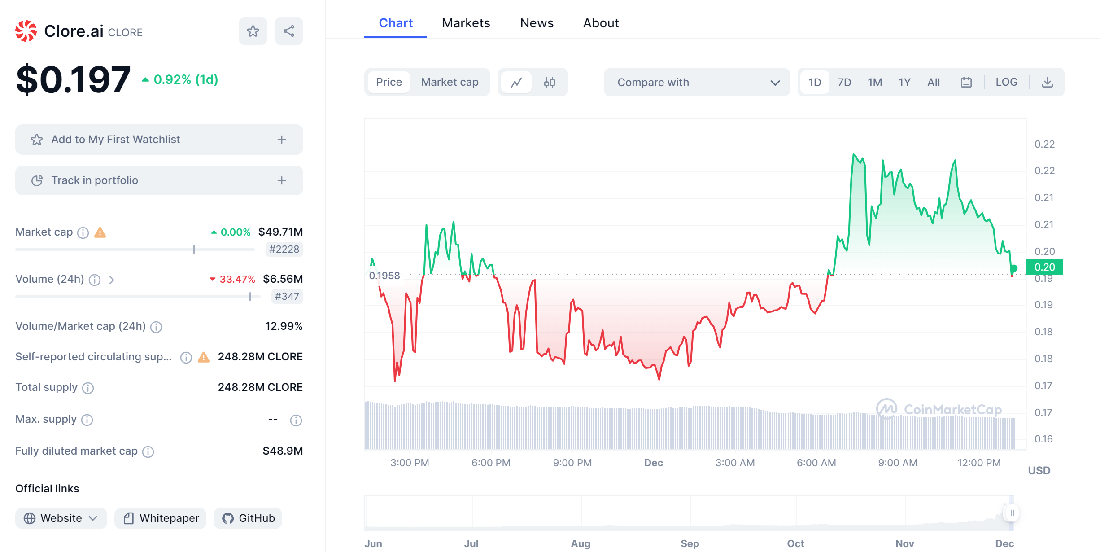Click the share icon beside the star
This screenshot has width=1100, height=552.
point(288,31)
